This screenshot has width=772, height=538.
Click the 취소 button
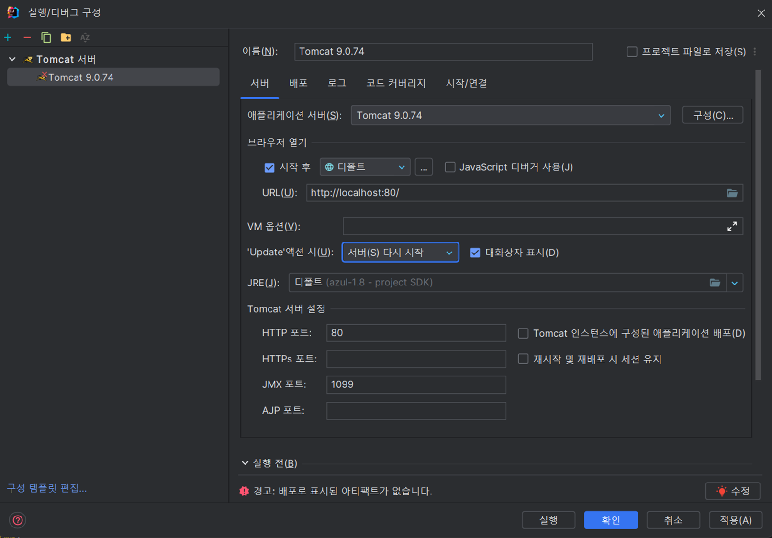673,520
